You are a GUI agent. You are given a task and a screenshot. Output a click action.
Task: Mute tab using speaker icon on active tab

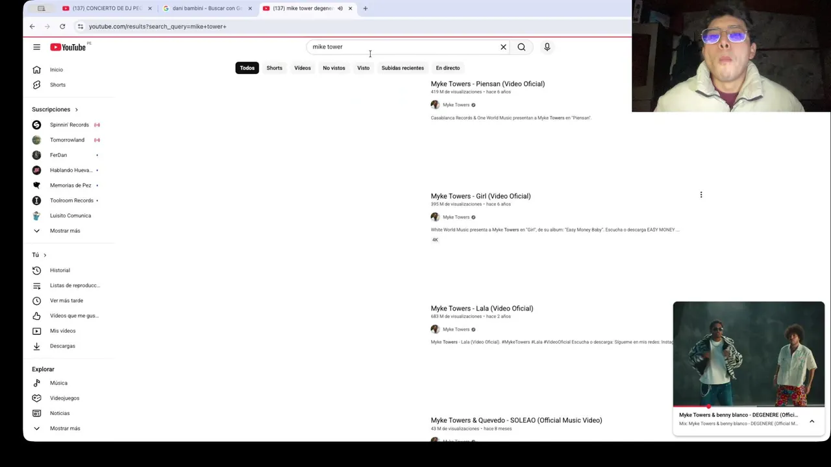pyautogui.click(x=340, y=8)
